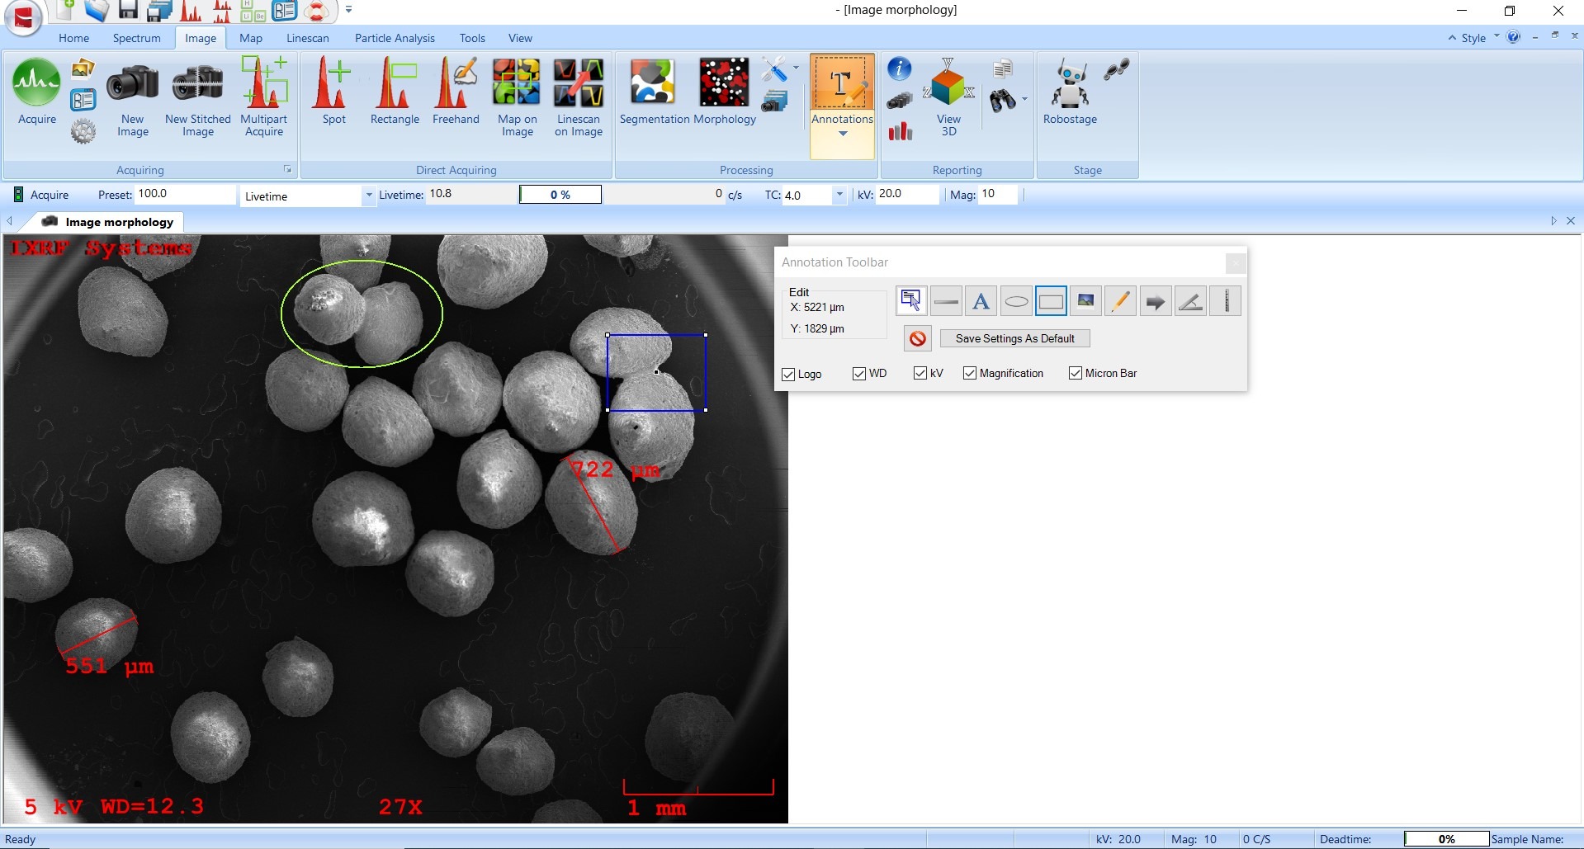Click the insert picture annotation tool
This screenshot has height=849, width=1584.
pyautogui.click(x=1085, y=301)
